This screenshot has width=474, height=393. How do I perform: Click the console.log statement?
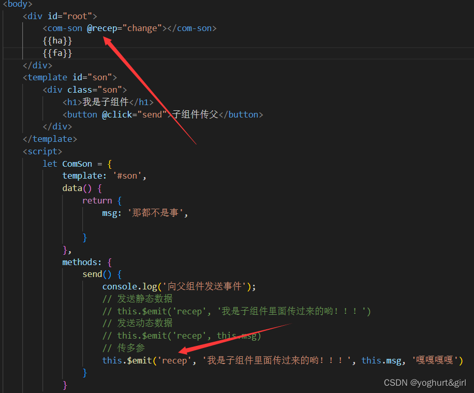click(179, 286)
